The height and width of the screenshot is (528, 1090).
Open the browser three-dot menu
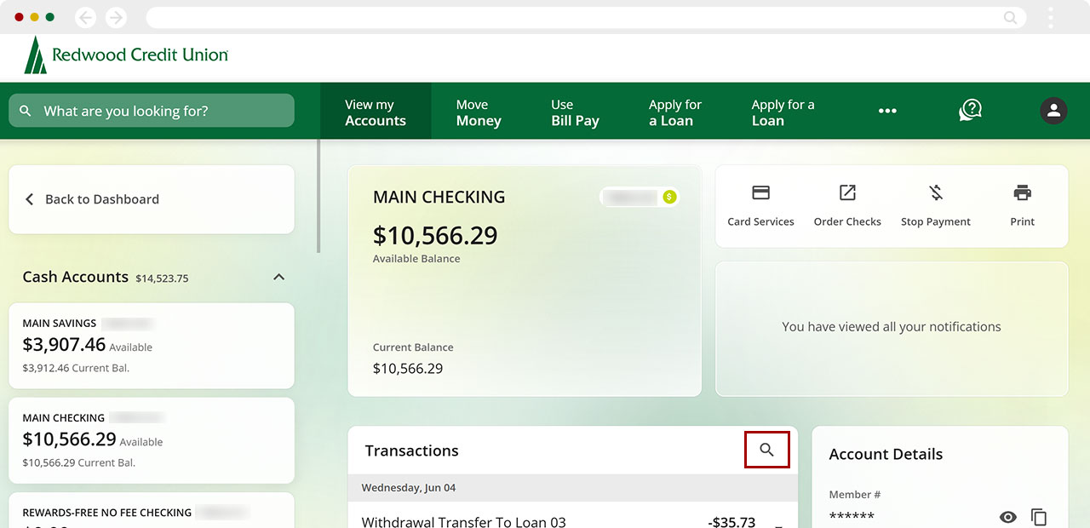(1051, 17)
